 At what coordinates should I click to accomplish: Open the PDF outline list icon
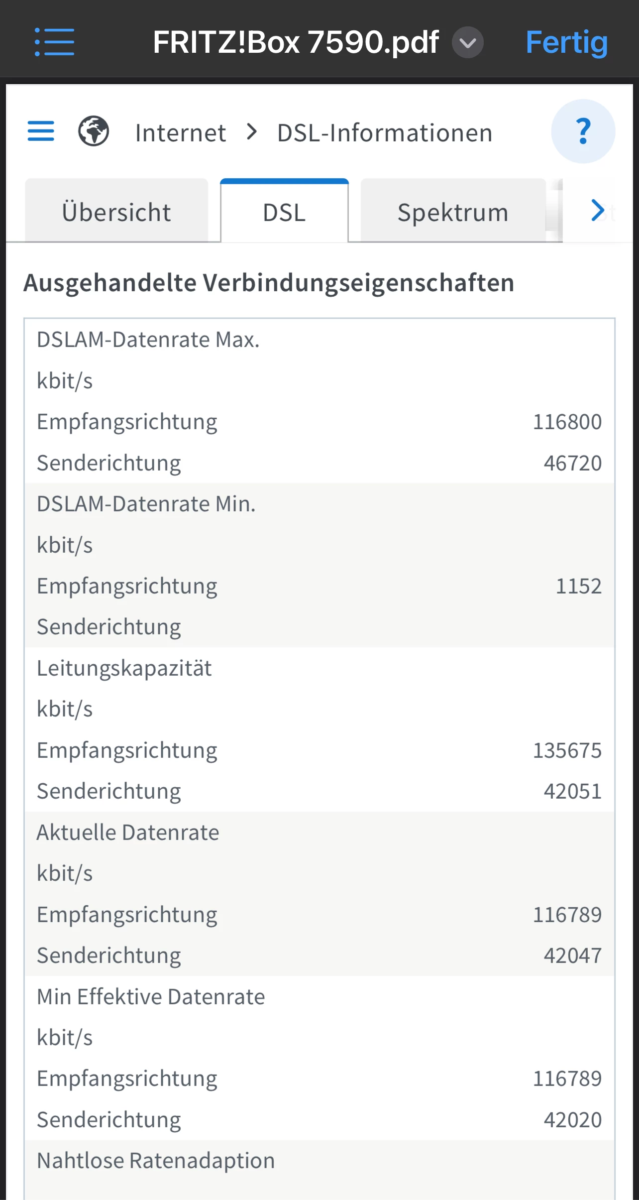click(54, 42)
